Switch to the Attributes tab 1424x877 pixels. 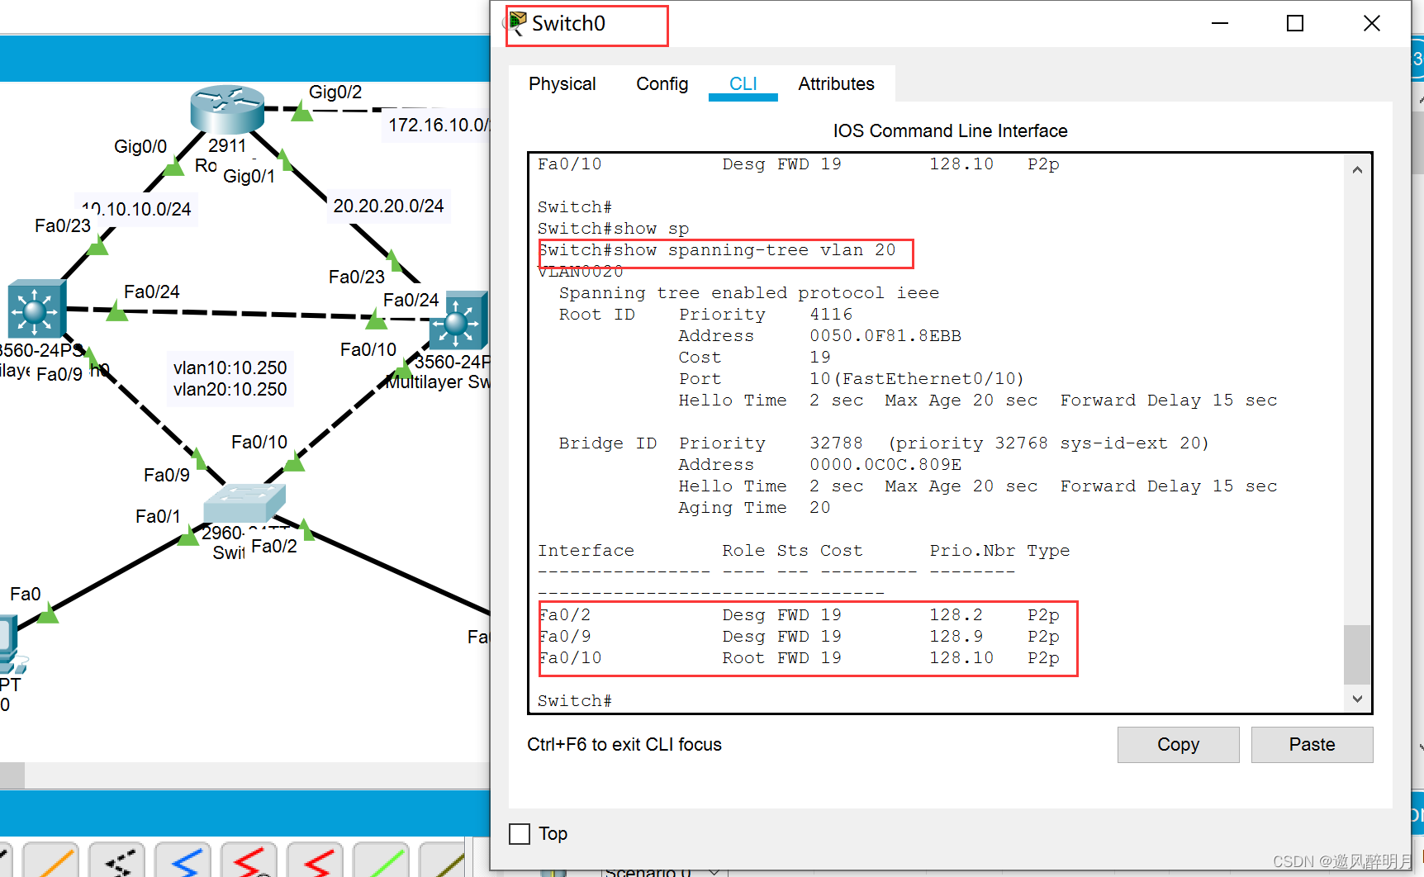(x=836, y=84)
